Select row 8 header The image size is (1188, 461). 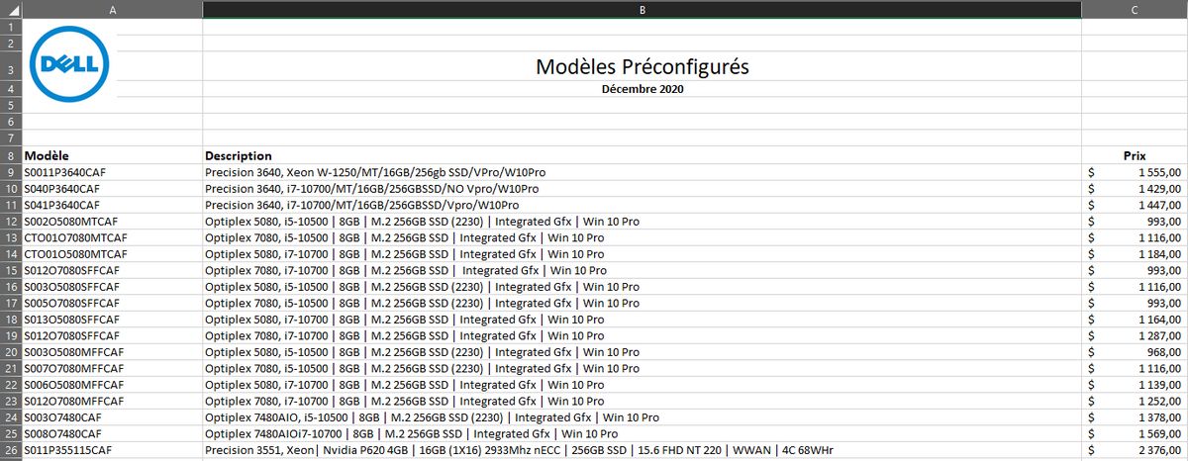tap(10, 156)
